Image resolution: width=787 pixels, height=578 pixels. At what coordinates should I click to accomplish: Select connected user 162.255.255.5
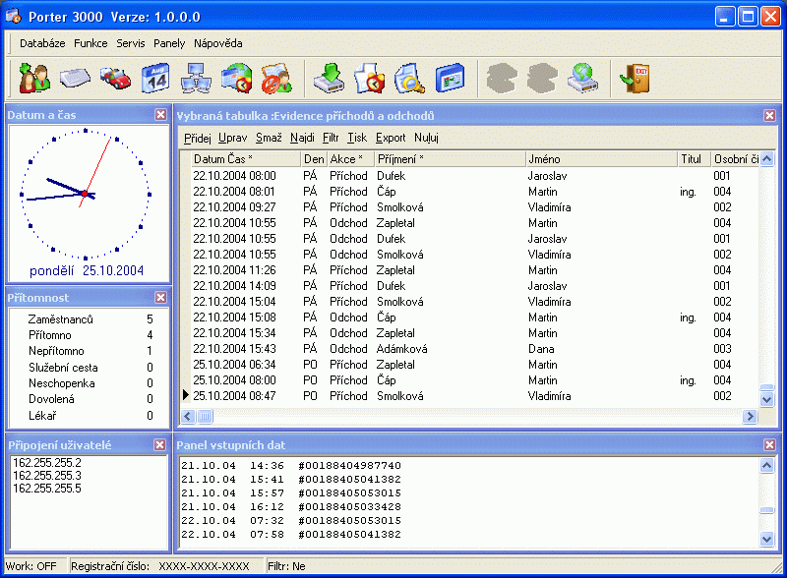[47, 489]
